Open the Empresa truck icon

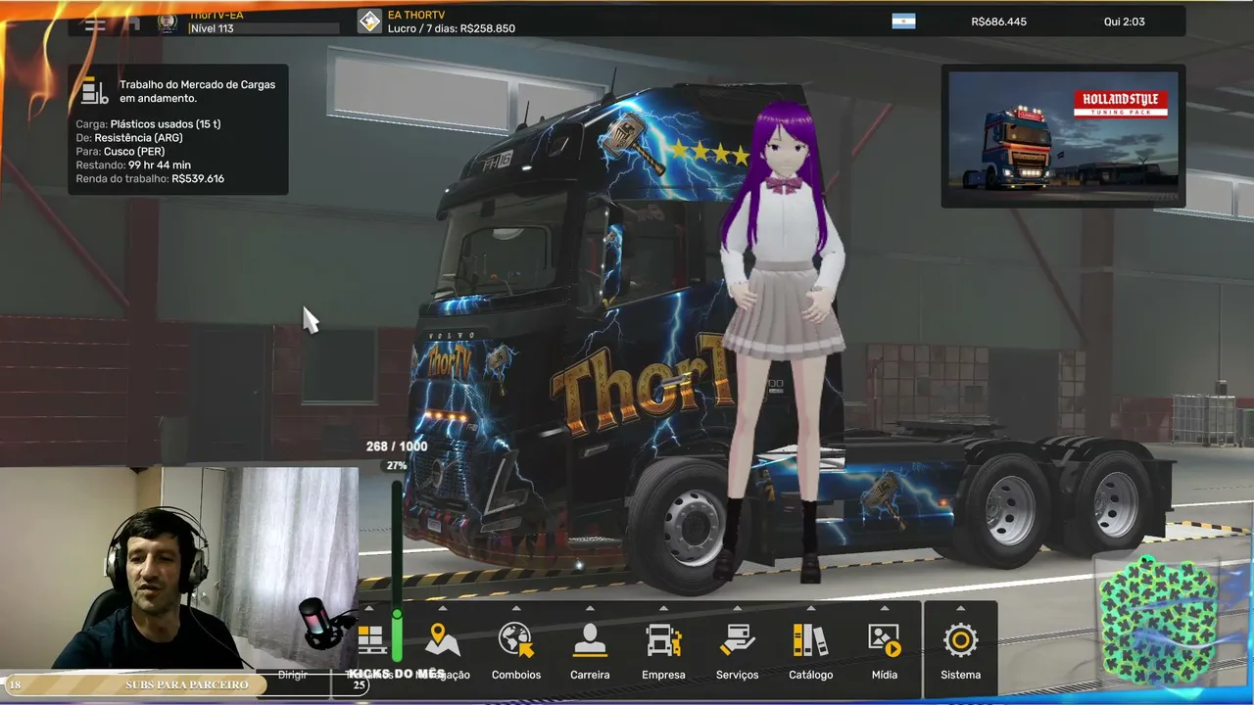663,640
